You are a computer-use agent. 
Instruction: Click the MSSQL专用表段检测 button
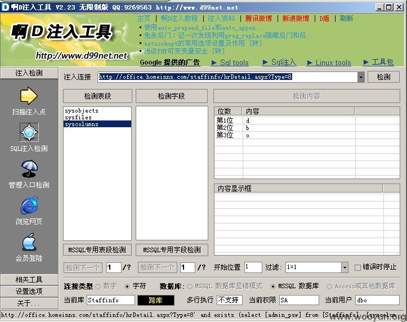click(97, 249)
